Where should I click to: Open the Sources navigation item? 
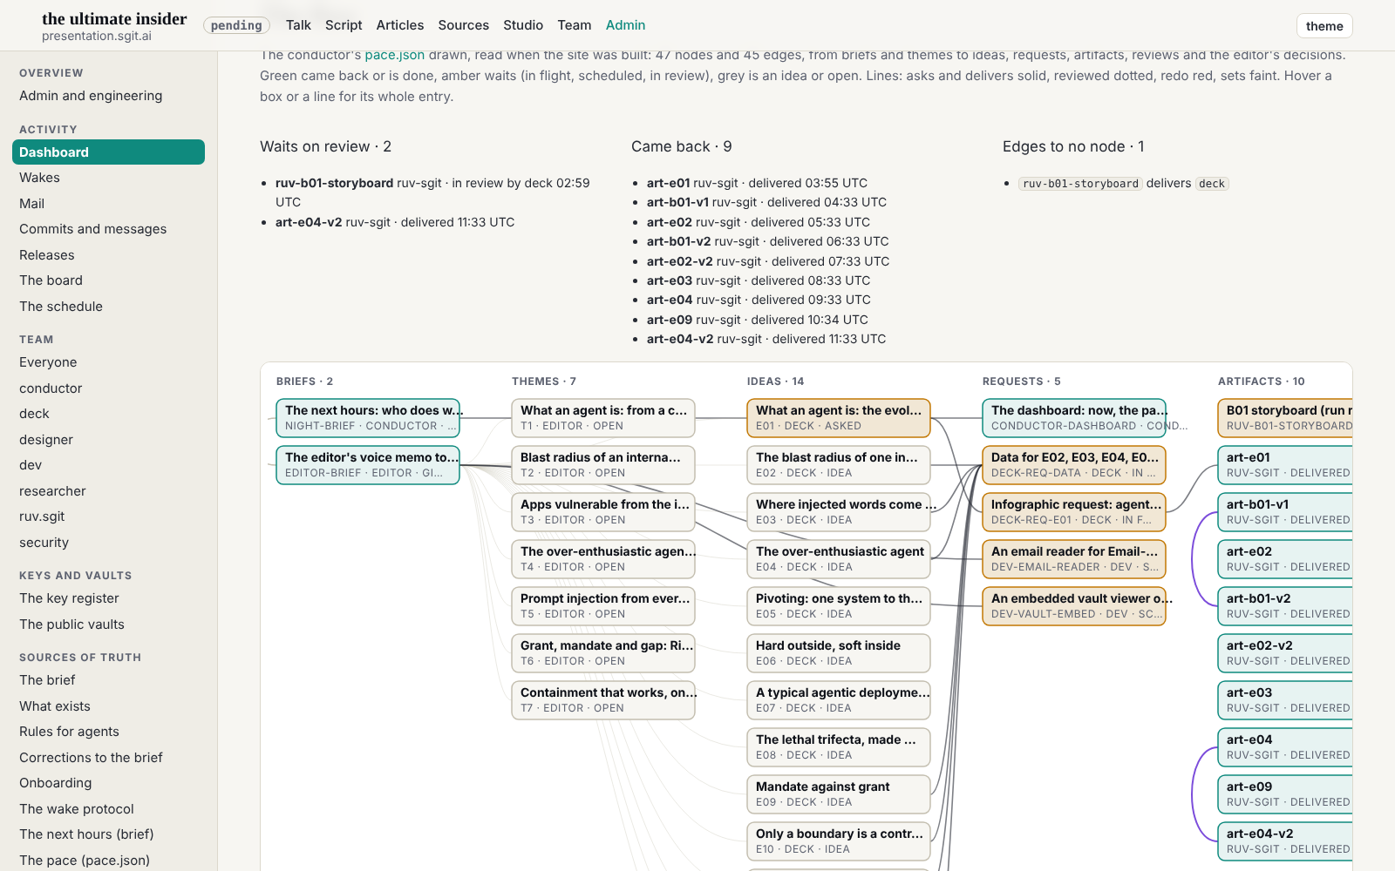click(x=463, y=25)
